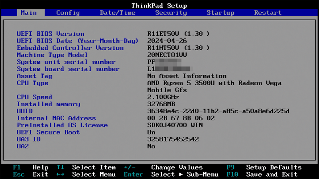Click the BIOS version value R11ET50W (1.30)

tap(178, 34)
